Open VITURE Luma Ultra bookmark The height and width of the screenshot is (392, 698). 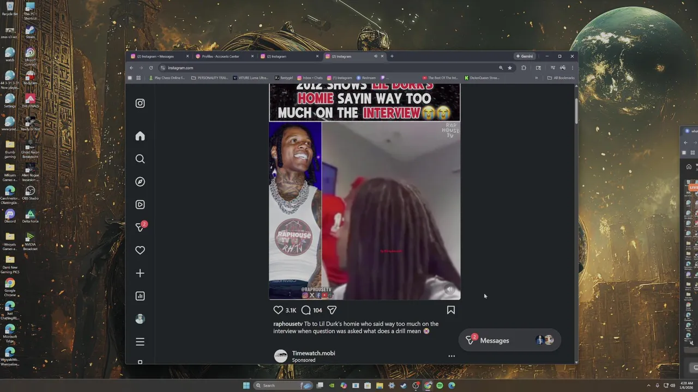click(251, 78)
